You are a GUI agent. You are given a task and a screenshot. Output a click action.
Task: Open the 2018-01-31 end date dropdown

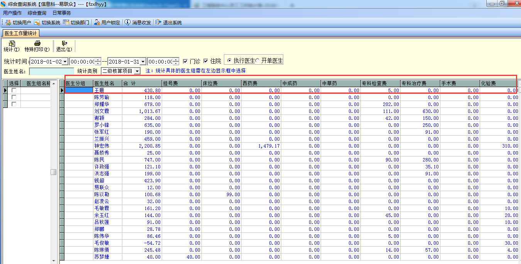pos(143,62)
